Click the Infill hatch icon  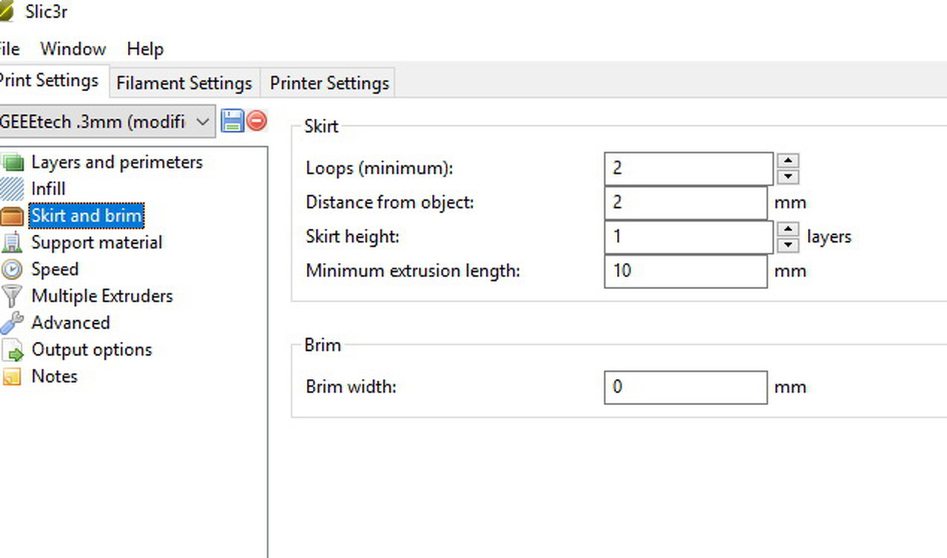click(12, 189)
